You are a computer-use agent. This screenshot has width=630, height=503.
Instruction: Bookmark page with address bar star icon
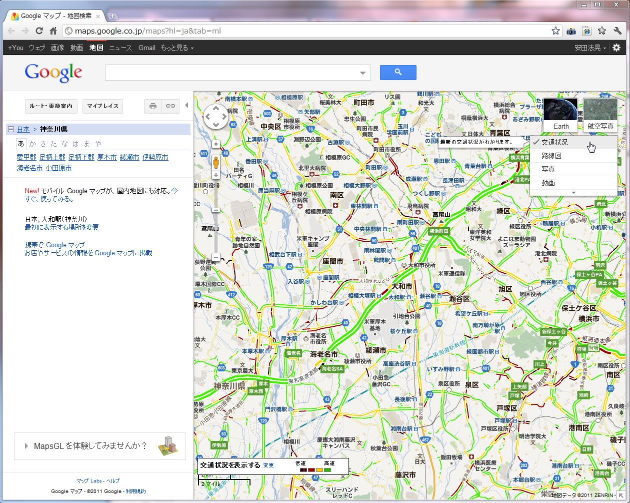[555, 31]
